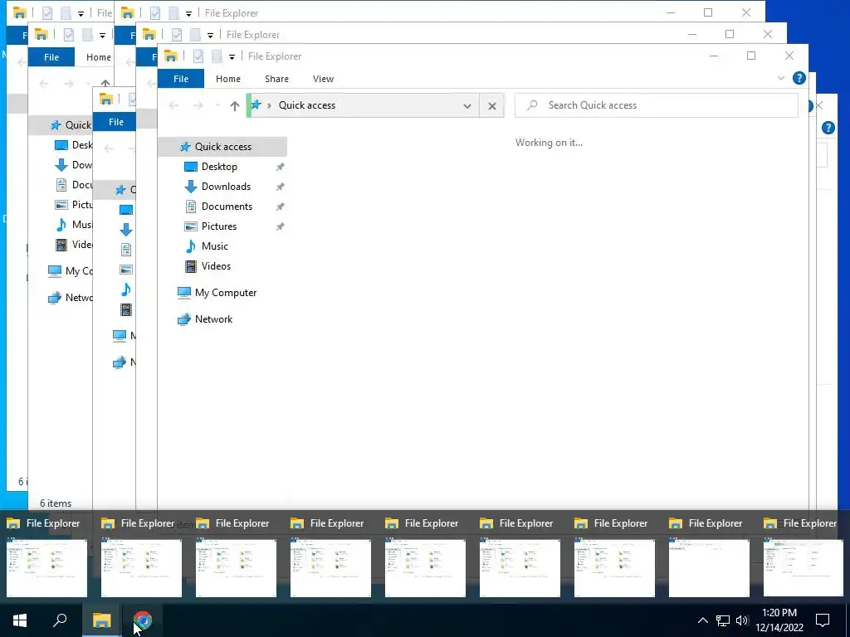Select Quick access in navigation pane
This screenshot has width=850, height=637.
coord(222,146)
